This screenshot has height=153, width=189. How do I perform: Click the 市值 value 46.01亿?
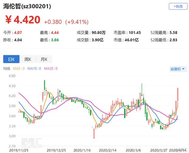[132, 40]
